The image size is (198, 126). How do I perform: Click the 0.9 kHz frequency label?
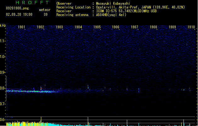tap(3, 72)
